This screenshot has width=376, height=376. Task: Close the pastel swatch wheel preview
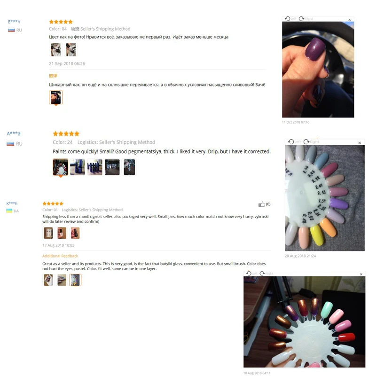tap(360, 143)
